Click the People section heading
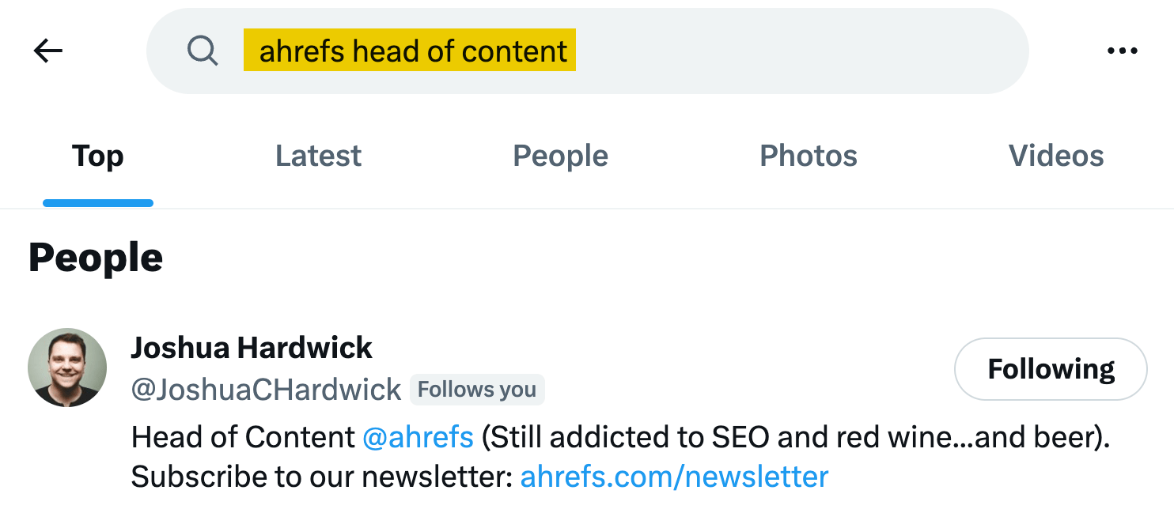Viewport: 1174px width, 509px height. 95,257
